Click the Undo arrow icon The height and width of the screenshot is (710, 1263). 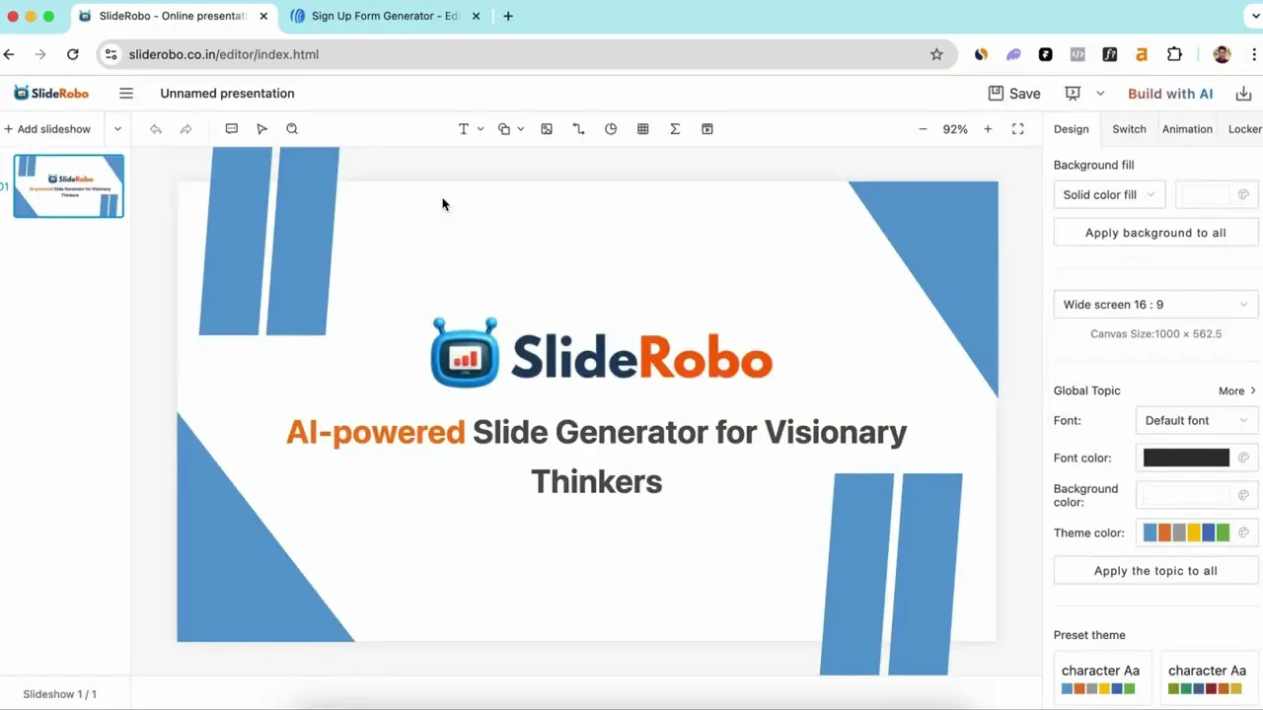[x=155, y=129]
